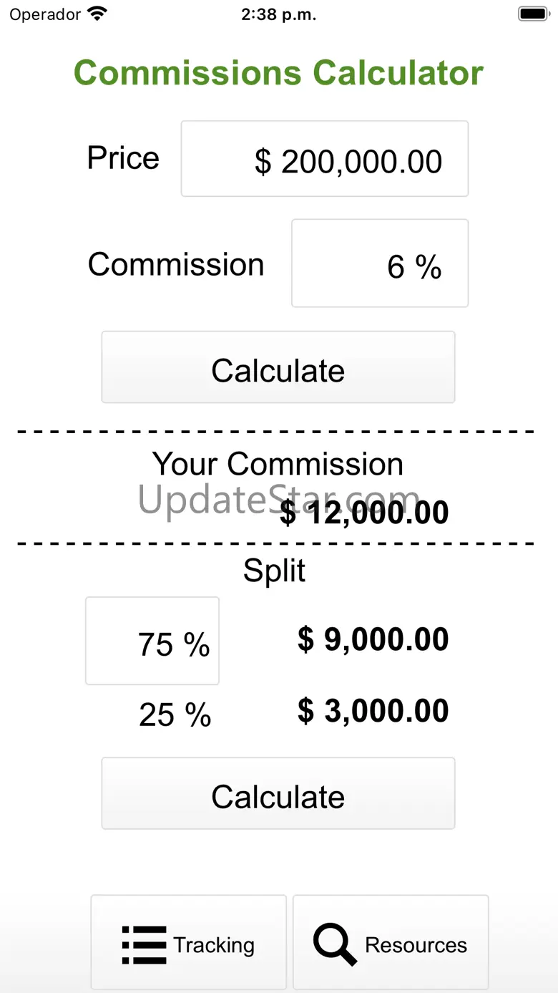This screenshot has width=558, height=993.
Task: Tap the Resources magnifying glass icon
Action: click(335, 945)
